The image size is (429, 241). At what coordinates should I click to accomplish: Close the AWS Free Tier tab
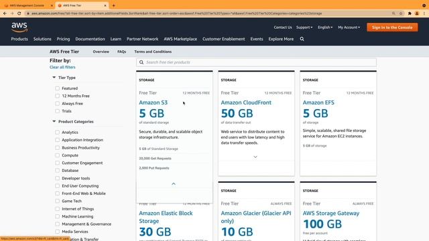click(105, 5)
